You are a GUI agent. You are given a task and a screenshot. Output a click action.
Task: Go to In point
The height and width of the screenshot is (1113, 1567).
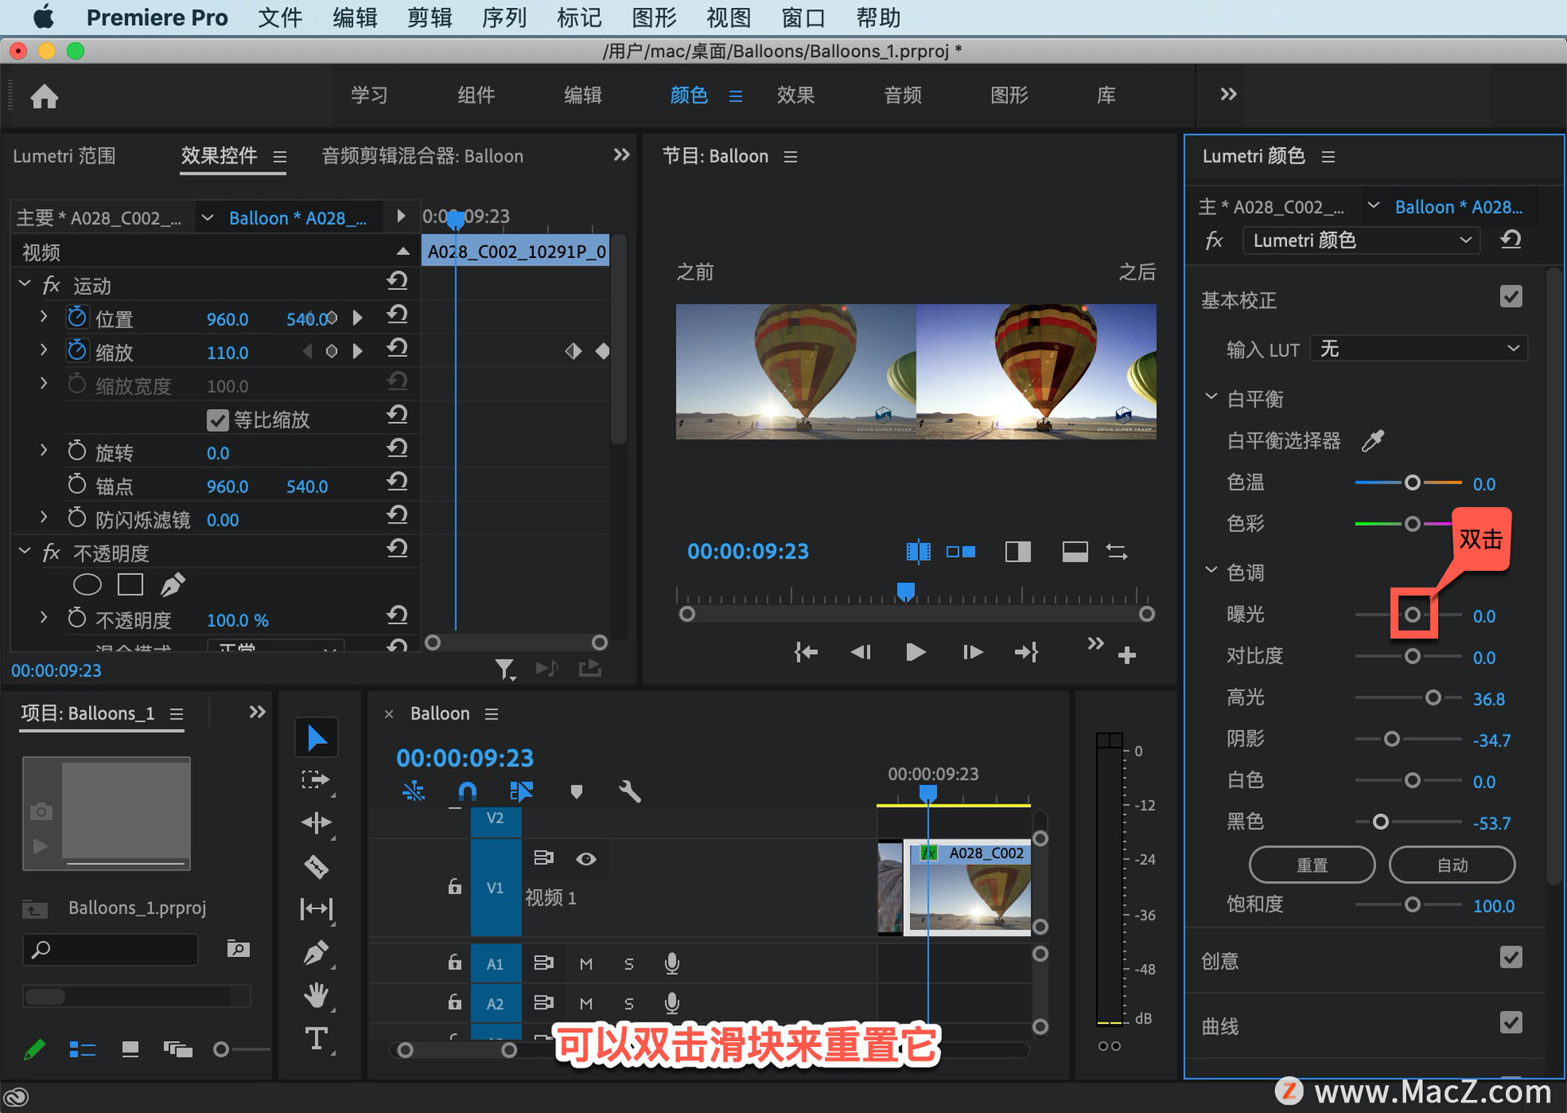[806, 652]
